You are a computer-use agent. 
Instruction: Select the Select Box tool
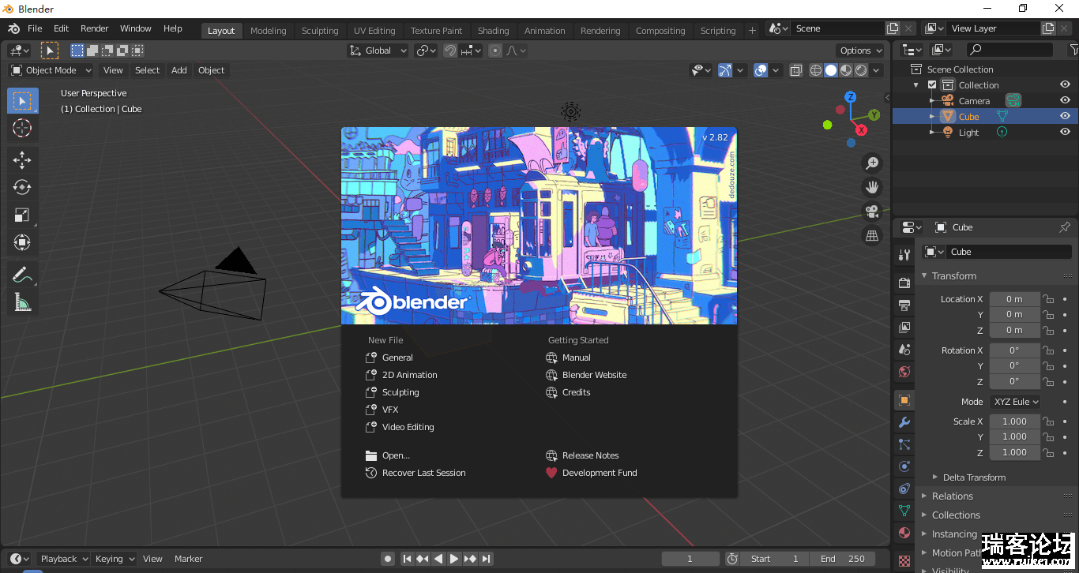[x=22, y=101]
